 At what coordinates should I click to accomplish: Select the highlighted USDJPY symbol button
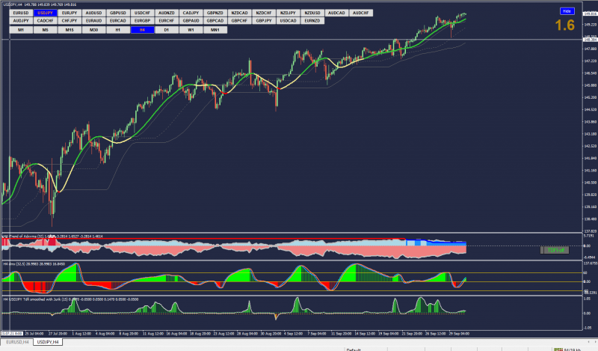pos(45,13)
